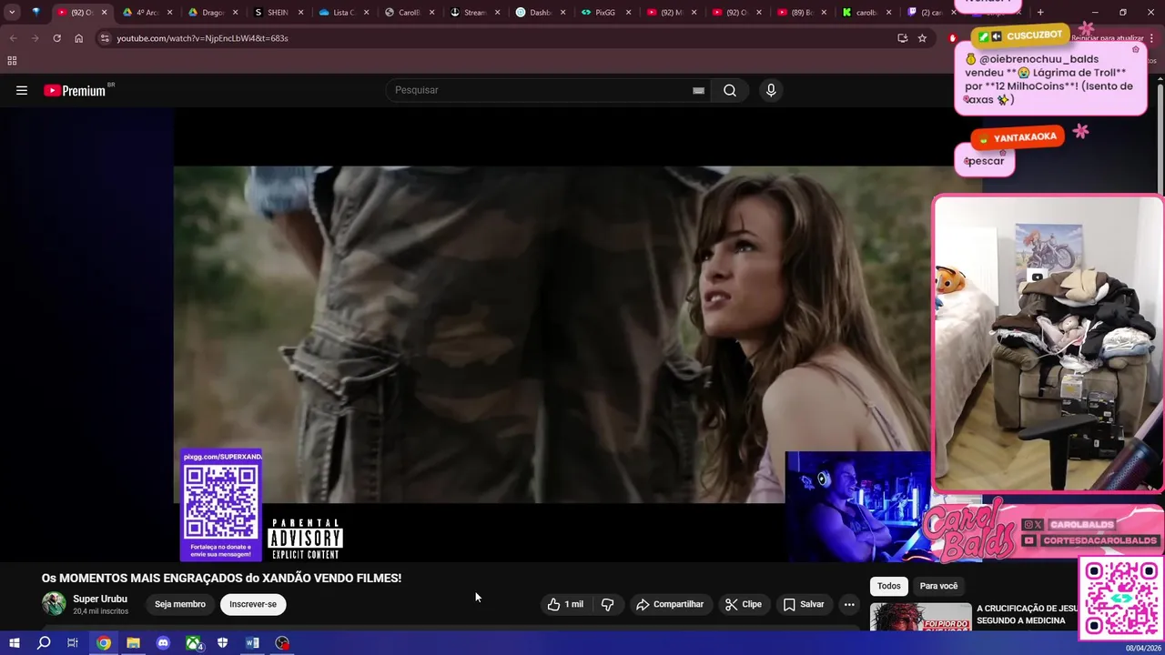Start voice search with the microphone icon
Viewport: 1165px width, 655px height.
point(771,90)
